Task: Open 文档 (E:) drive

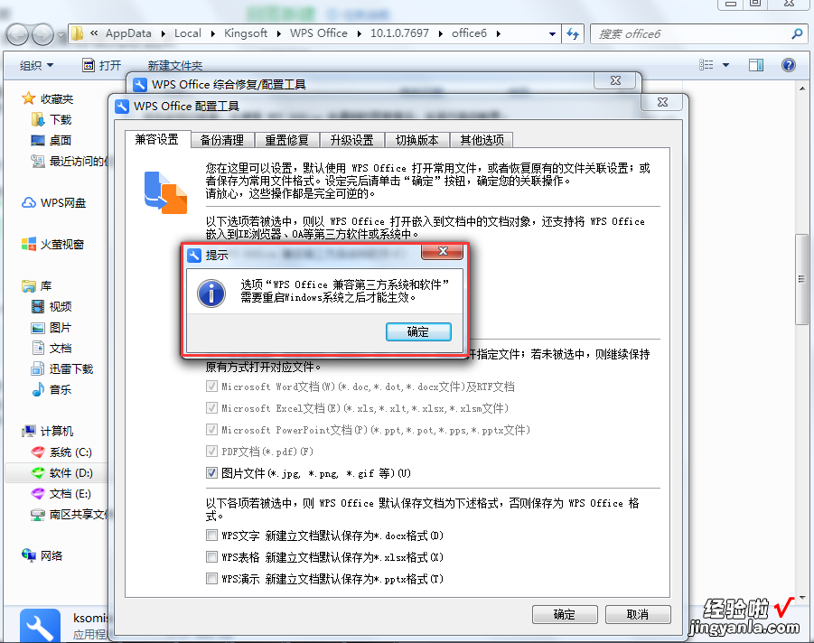Action: [61, 493]
